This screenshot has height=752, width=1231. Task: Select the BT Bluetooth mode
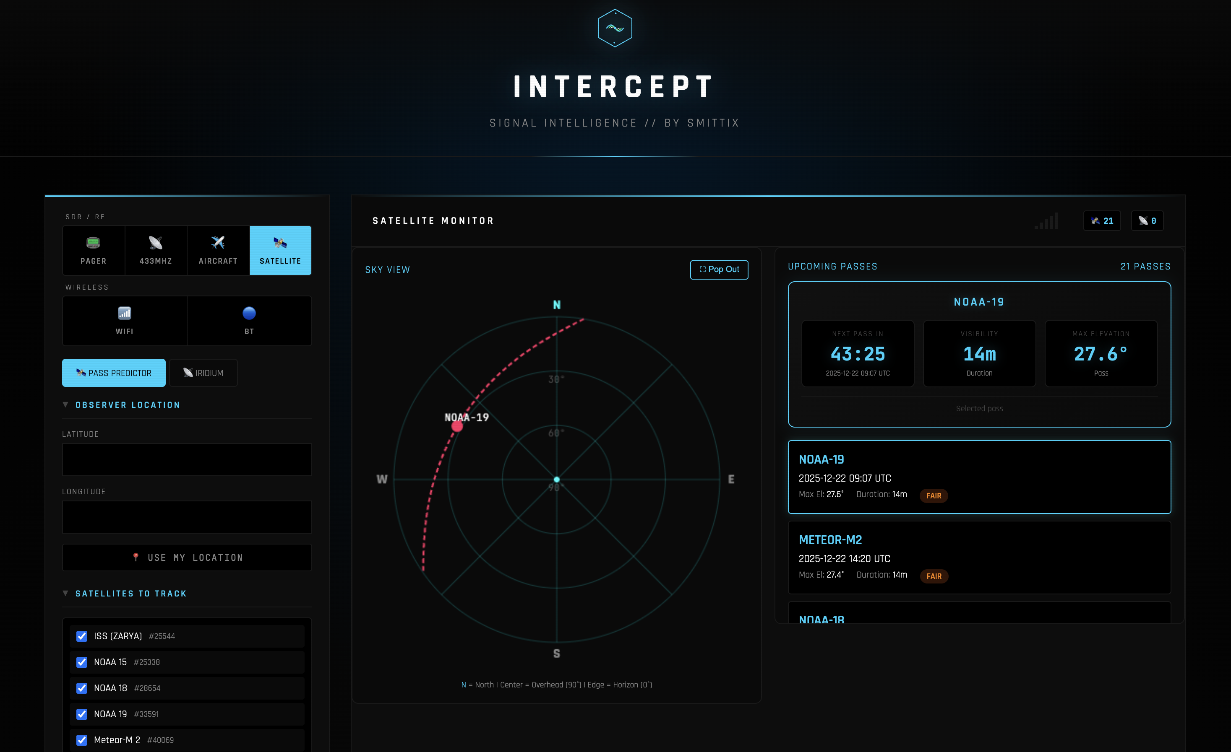pyautogui.click(x=249, y=320)
